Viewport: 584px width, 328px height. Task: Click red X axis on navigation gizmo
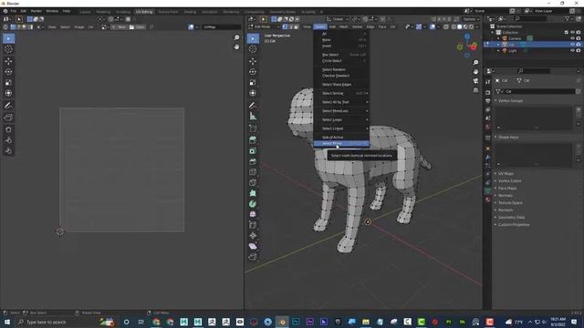[x=474, y=47]
